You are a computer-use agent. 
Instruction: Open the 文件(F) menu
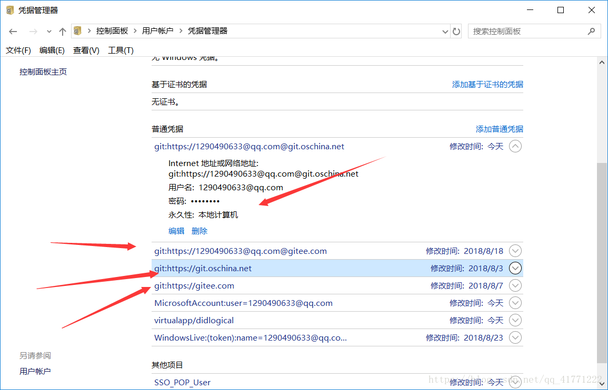coord(18,50)
